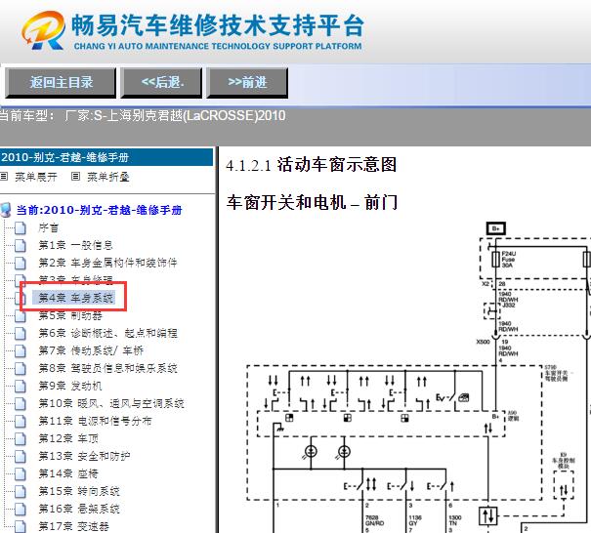Click the page icon next to 第5章 制动器
This screenshot has height=533, width=591.
pos(21,315)
